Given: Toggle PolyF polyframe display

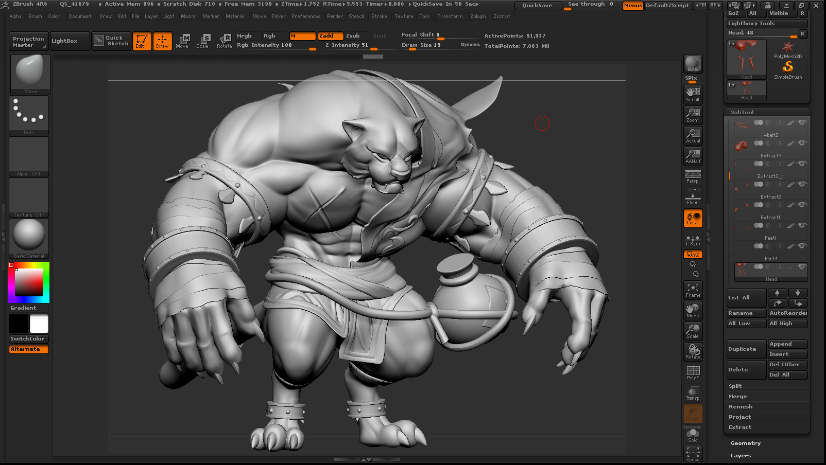Looking at the screenshot, I should [x=693, y=372].
